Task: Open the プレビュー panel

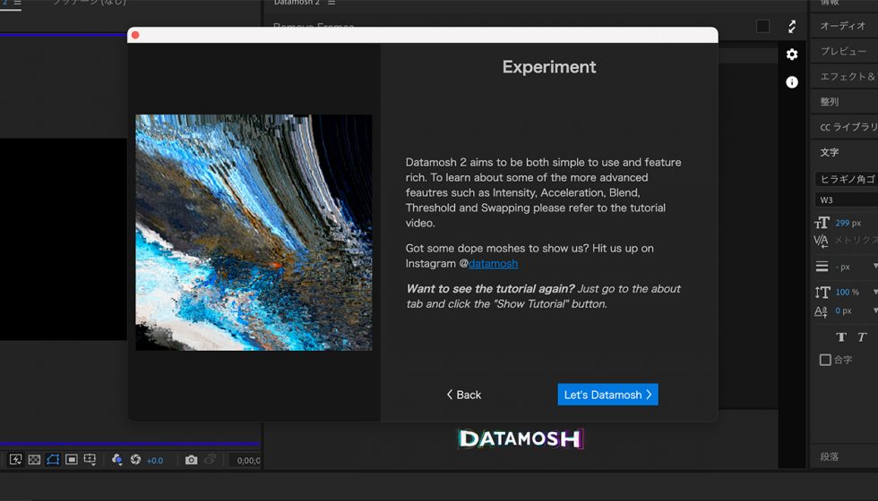Action: click(x=844, y=51)
